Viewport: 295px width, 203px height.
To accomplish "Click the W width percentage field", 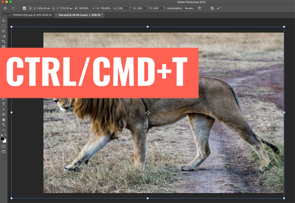I will [84, 8].
